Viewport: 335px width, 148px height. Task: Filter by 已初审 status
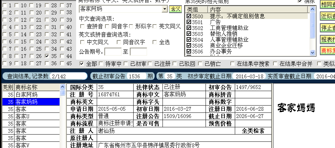pos(125,63)
